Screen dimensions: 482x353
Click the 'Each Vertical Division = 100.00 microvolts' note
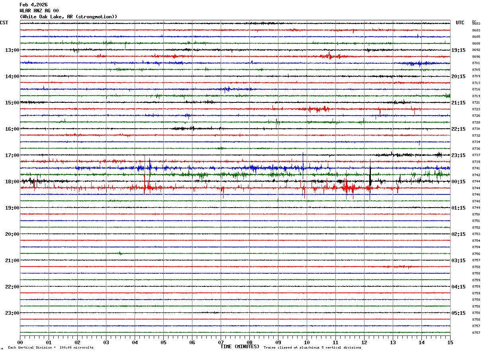51,348
